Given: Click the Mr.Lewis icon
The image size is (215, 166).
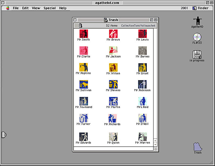Looking at the screenshot, I should click(142, 34).
